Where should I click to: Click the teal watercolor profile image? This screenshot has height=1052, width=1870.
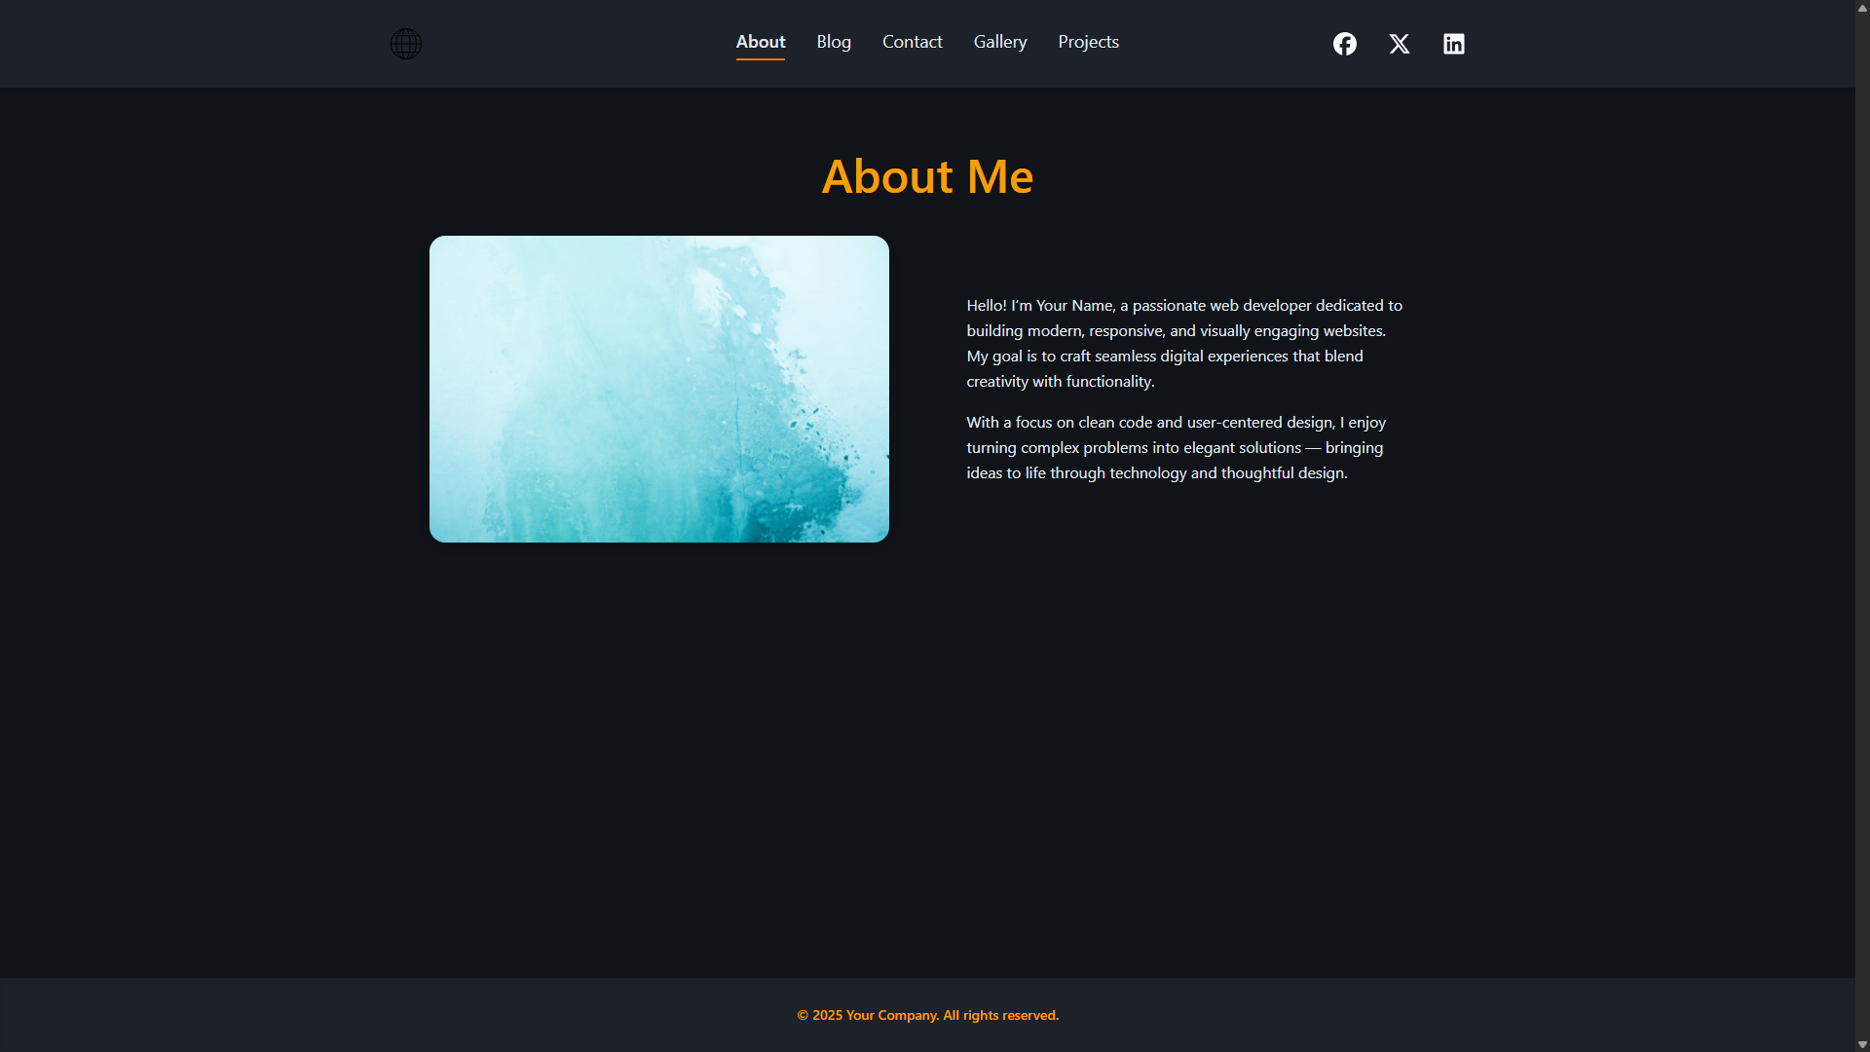point(659,389)
